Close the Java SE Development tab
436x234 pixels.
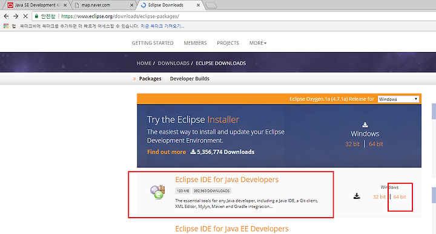(65, 5)
